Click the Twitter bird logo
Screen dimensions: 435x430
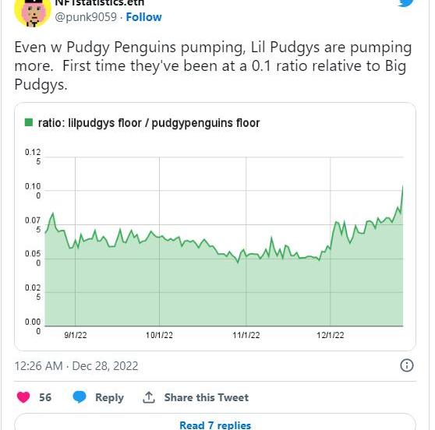point(406,3)
